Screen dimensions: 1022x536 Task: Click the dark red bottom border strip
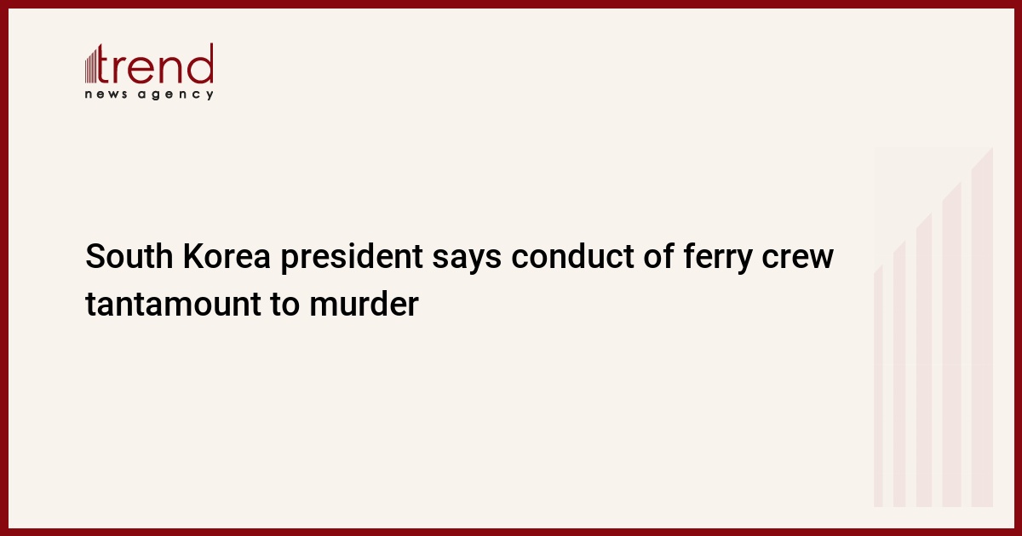click(511, 532)
